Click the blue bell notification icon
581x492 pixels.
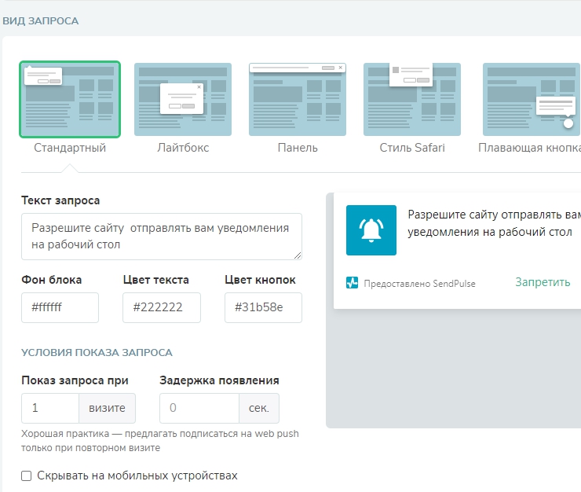click(371, 230)
